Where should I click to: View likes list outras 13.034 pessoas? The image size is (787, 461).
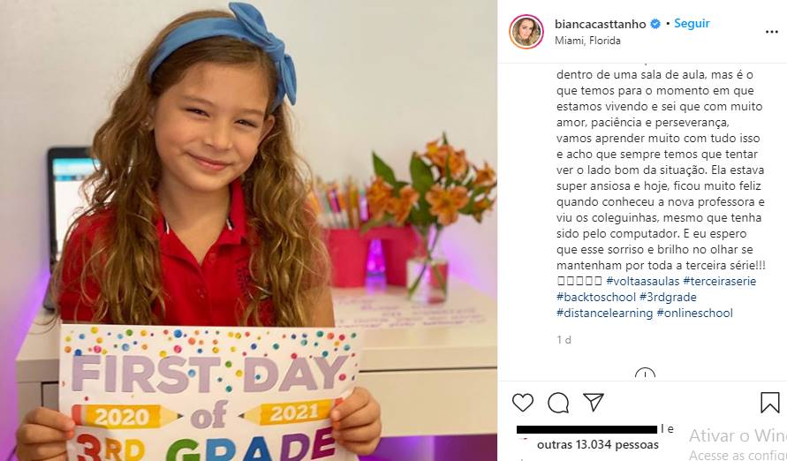click(598, 445)
